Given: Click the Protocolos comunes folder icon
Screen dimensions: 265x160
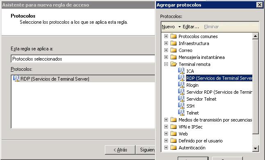Looking at the screenshot, I should tap(173, 36).
